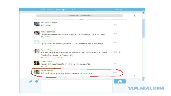Click the comments scrollbar thumb
The height and width of the screenshot is (96, 171).
coord(143,28)
